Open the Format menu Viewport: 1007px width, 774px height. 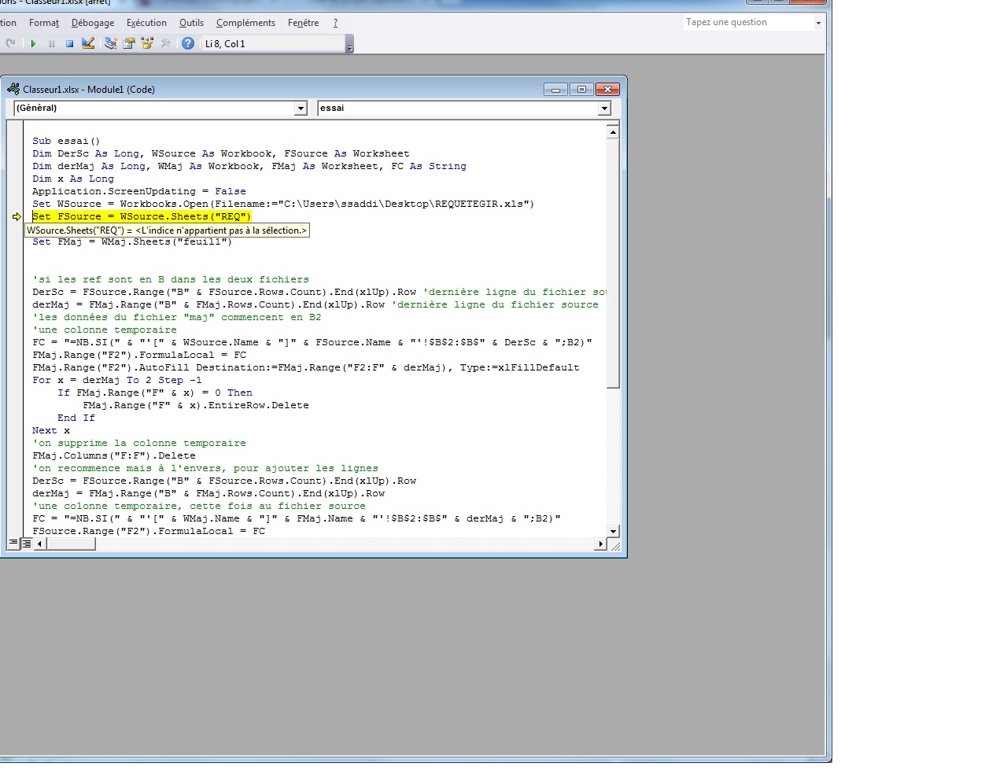[44, 23]
